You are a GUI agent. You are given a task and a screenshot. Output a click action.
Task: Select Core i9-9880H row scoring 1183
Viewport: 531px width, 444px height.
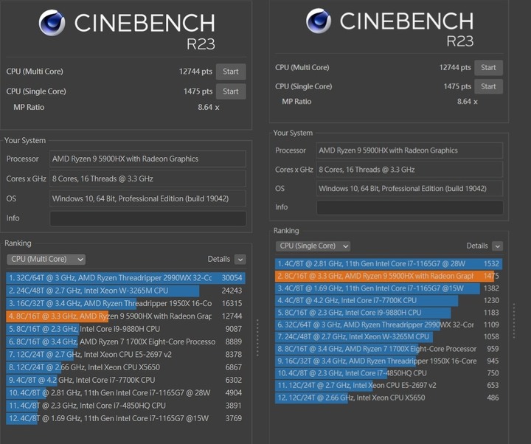tap(389, 313)
